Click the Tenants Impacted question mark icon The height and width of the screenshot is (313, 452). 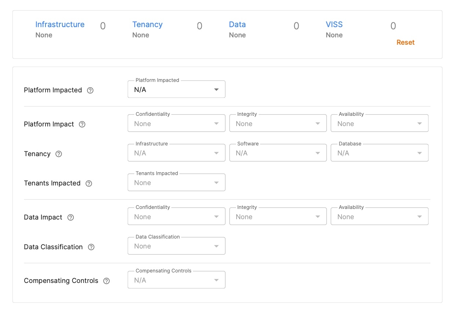[88, 183]
